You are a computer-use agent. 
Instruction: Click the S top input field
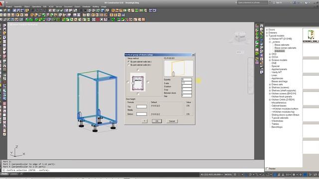click(186, 89)
